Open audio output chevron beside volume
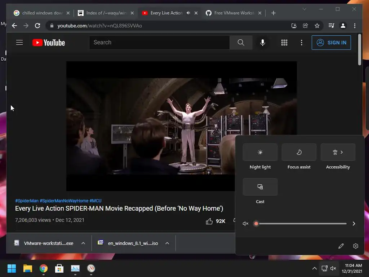The height and width of the screenshot is (277, 369). coord(354,224)
